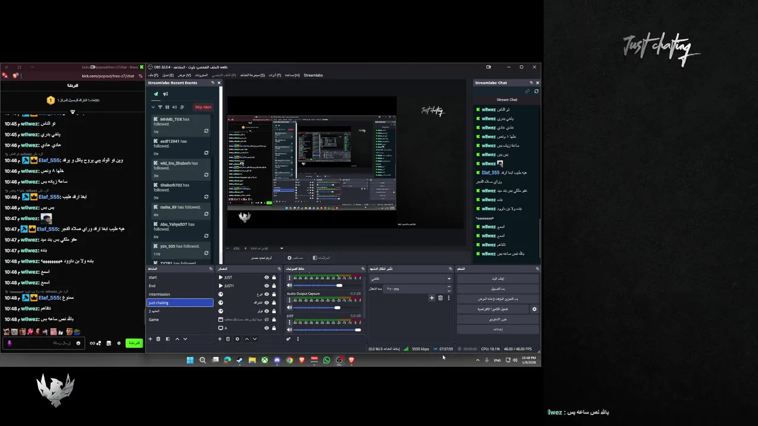This screenshot has height=426, width=758.
Task: Pop out the Streamlabs: Chat dock
Action: [531, 83]
